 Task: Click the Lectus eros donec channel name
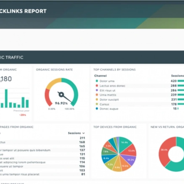coord(112,86)
